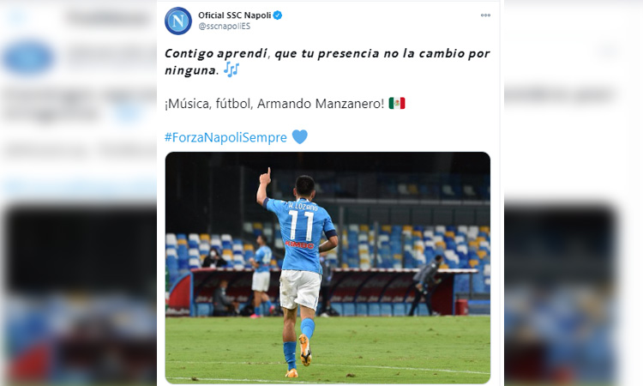Click the red dugout bench in photo

[324, 292]
